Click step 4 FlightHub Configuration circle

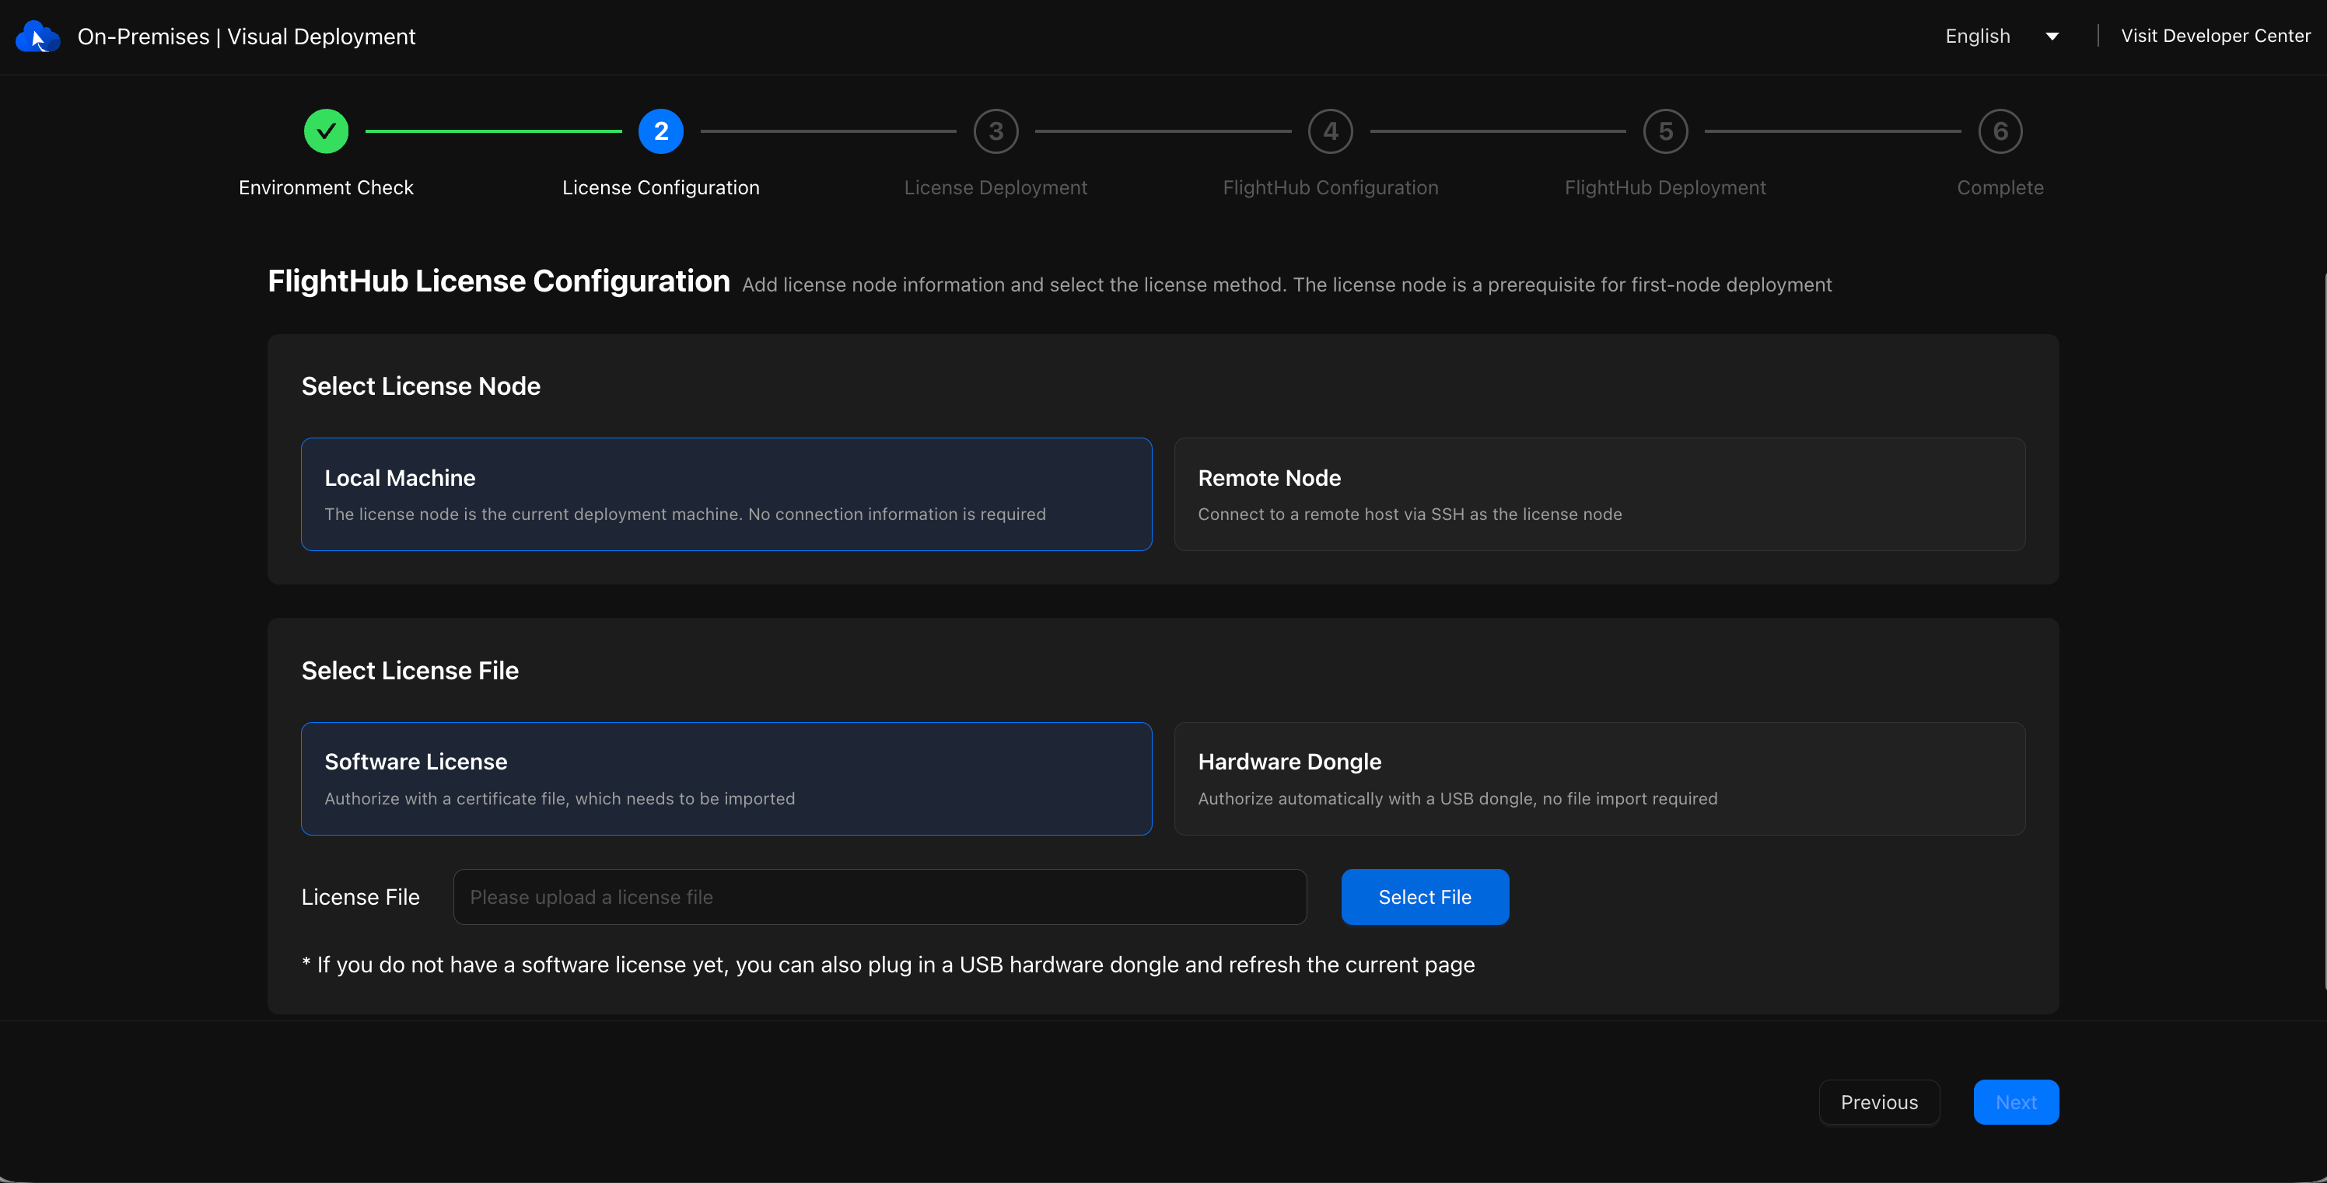[1331, 131]
